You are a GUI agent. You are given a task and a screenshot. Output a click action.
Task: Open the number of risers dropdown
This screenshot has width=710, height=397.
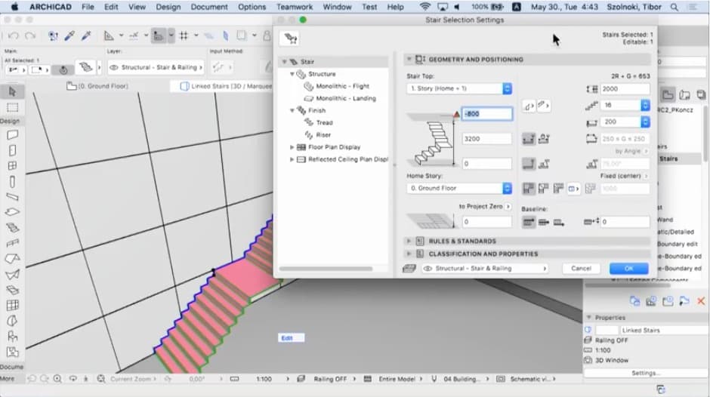(645, 105)
